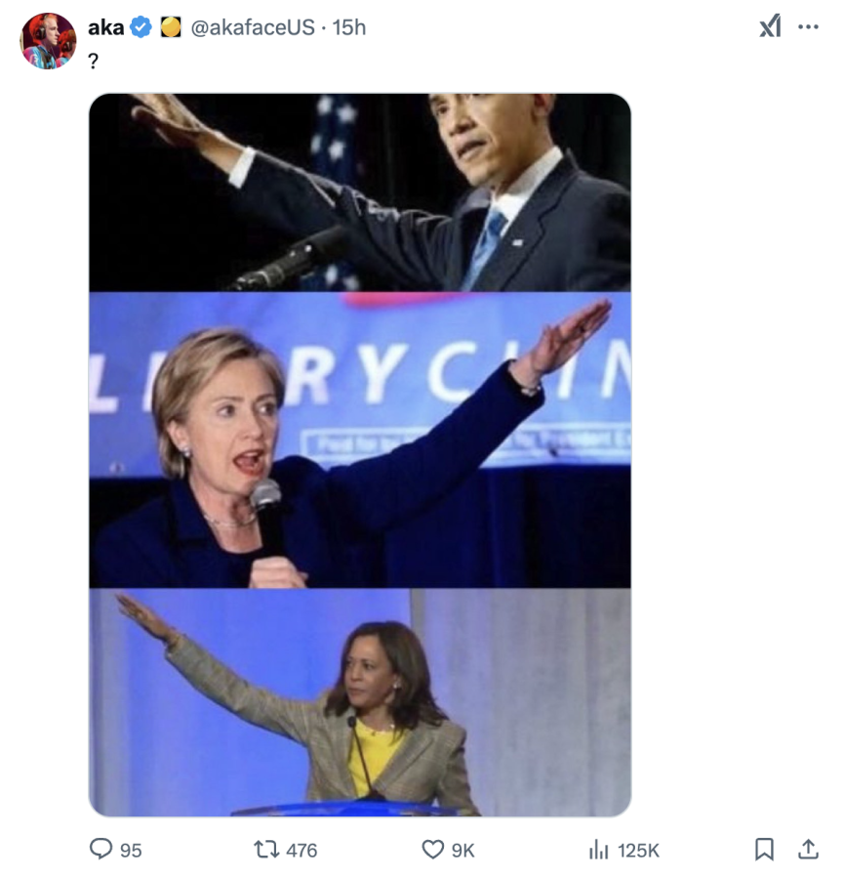Open the three-dot More options menu

(x=808, y=27)
